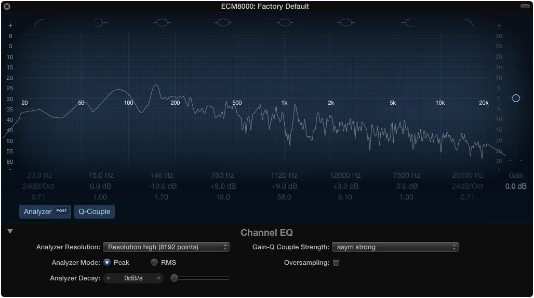Switch the POST analyzer mode label

[62, 210]
